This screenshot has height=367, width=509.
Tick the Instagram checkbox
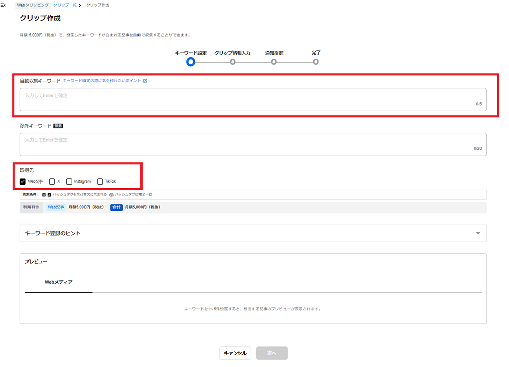69,181
